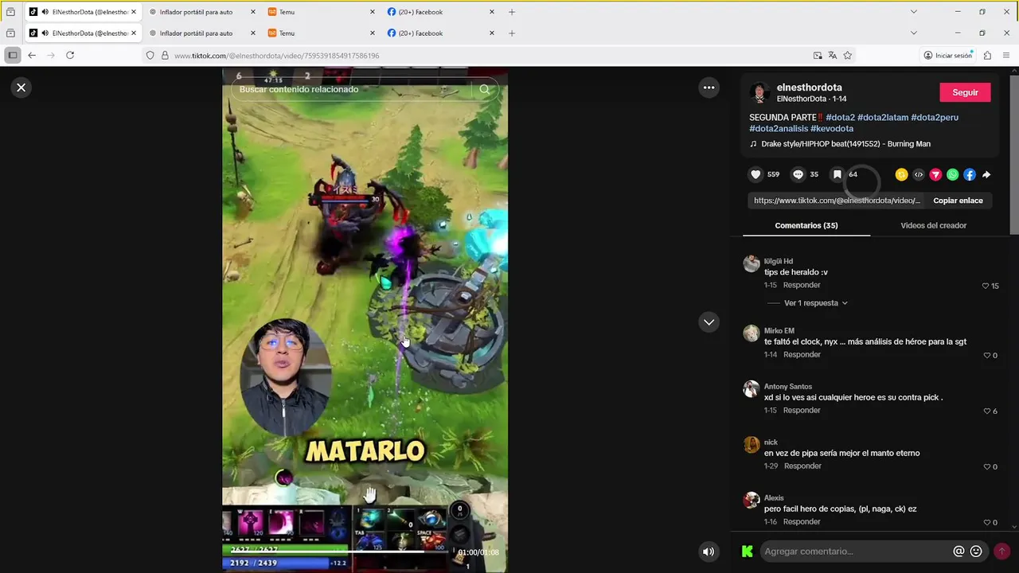Image resolution: width=1019 pixels, height=573 pixels.
Task: Open the Drake style/HIPHOP beat music link
Action: click(x=845, y=144)
